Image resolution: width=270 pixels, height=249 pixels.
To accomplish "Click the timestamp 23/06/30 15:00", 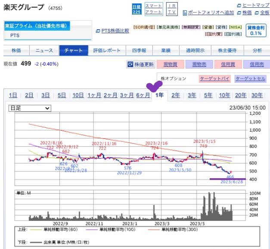I will (x=248, y=108).
